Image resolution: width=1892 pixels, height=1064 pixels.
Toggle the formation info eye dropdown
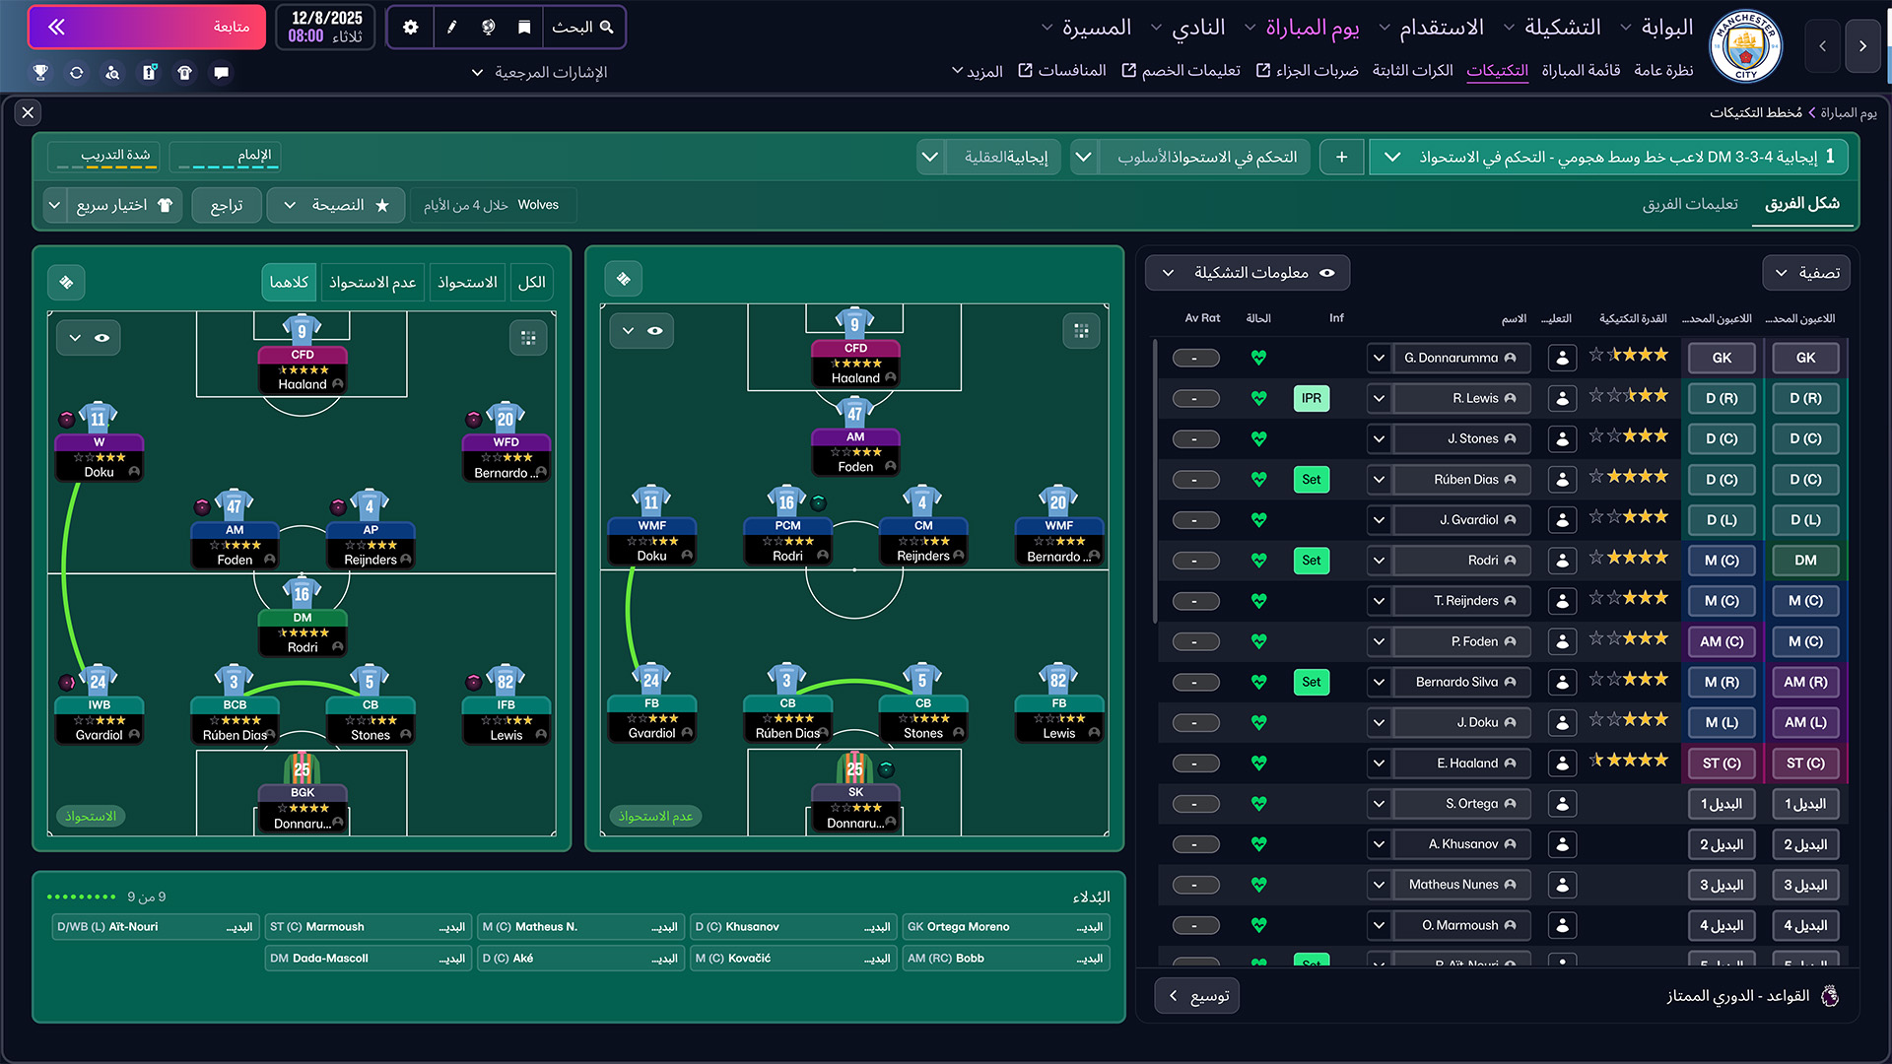(1247, 273)
